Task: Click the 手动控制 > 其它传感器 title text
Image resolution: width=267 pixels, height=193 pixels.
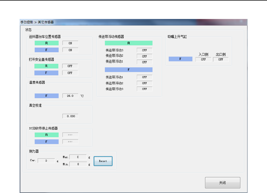Action: click(x=37, y=22)
